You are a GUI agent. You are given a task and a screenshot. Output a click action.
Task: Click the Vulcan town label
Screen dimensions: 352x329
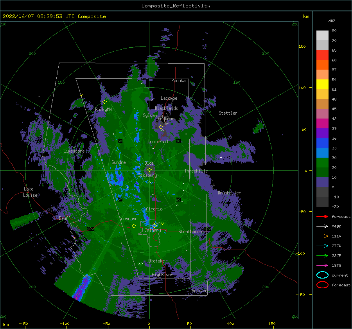click(199, 291)
